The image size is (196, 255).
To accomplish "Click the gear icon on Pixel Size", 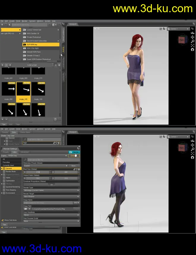I will 79,169.
